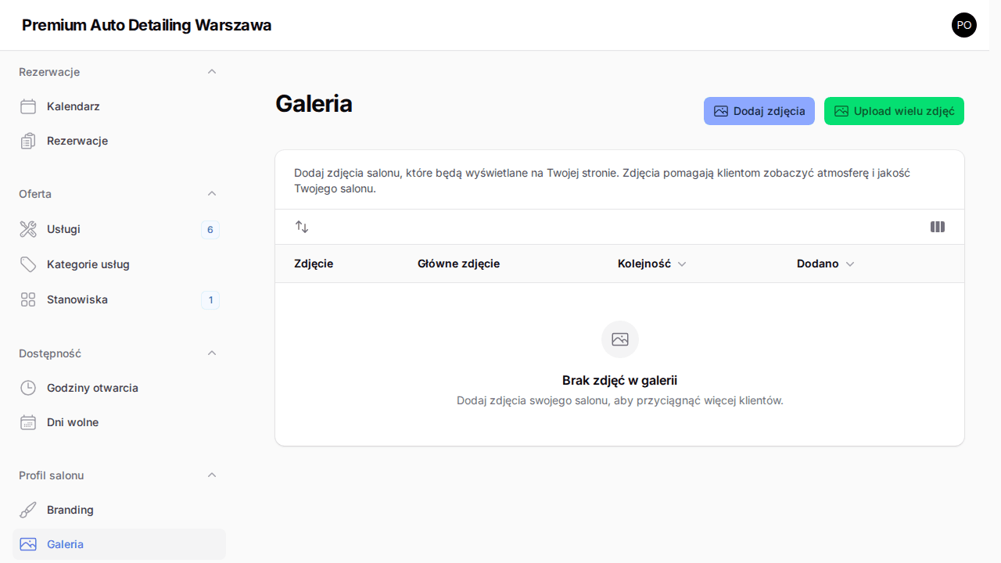Select the Usługi tools icon
Image resolution: width=1001 pixels, height=563 pixels.
tap(28, 229)
